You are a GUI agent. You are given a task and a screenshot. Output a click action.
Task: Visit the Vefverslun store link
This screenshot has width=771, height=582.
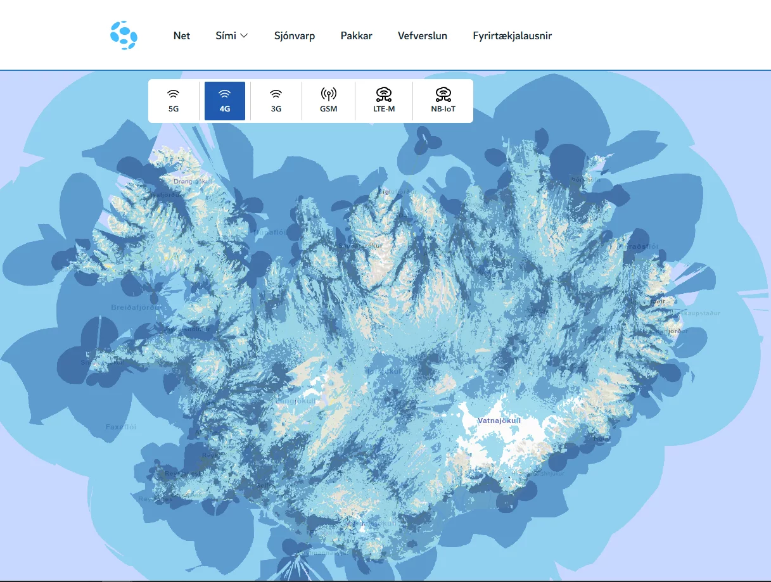click(422, 35)
